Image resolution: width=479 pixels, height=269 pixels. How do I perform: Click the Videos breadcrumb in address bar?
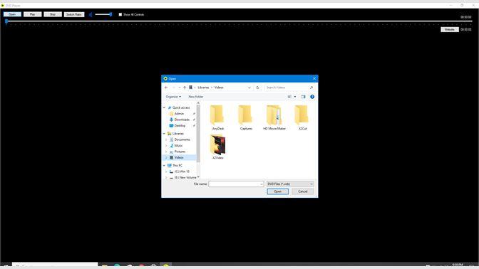tap(219, 88)
